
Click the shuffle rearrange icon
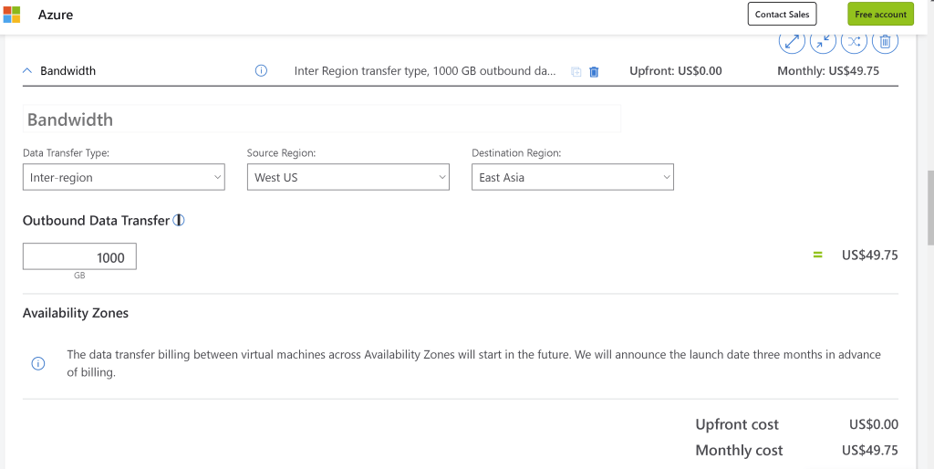(854, 42)
